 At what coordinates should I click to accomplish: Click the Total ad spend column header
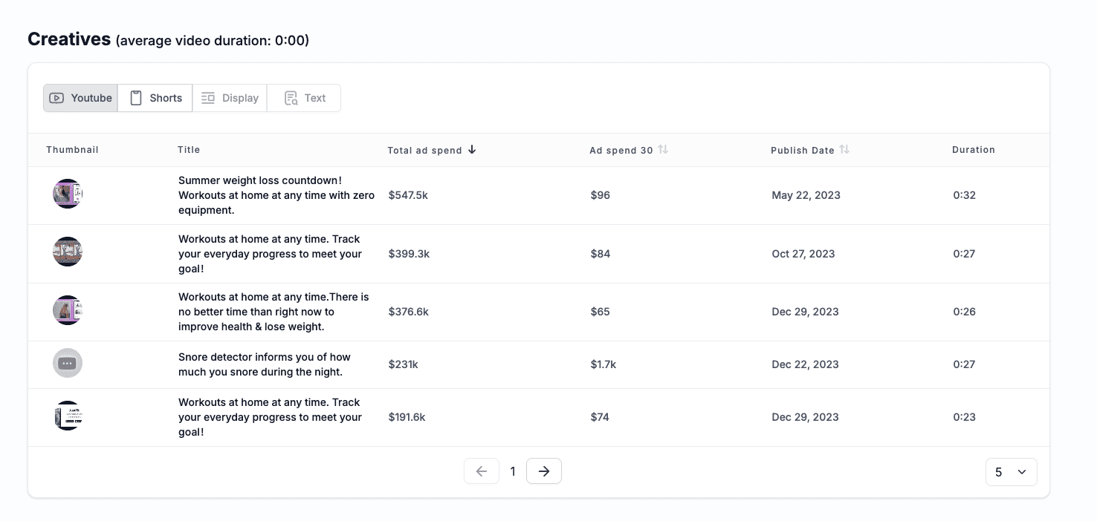424,150
